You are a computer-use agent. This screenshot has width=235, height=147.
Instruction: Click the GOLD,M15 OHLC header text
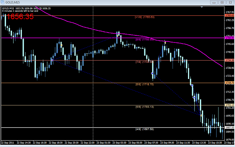26,9
